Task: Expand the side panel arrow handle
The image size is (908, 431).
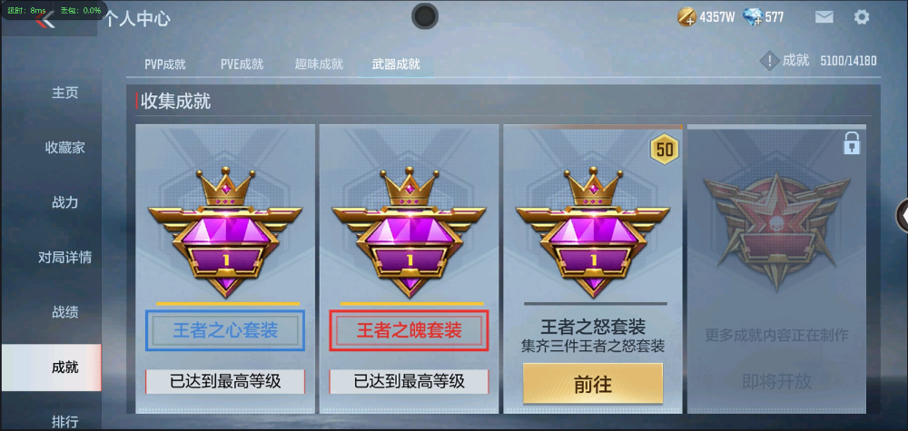Action: point(903,215)
